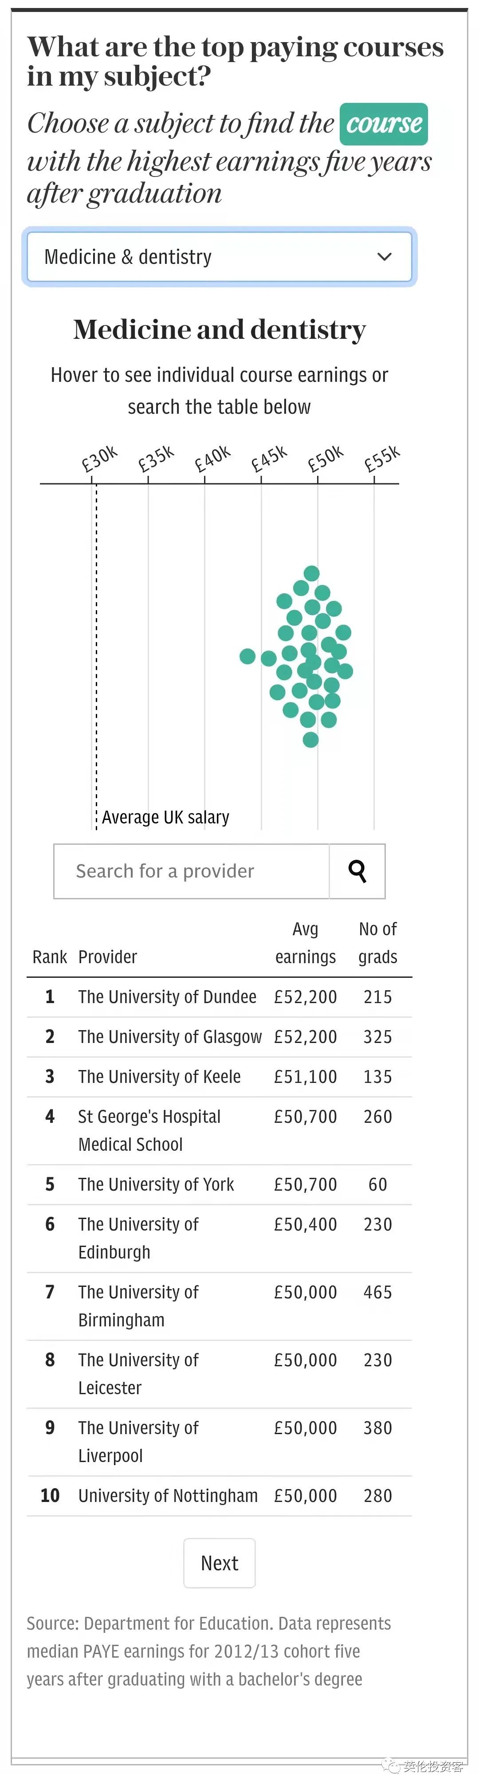Select St George's Hospital Medical School row

tap(220, 1130)
